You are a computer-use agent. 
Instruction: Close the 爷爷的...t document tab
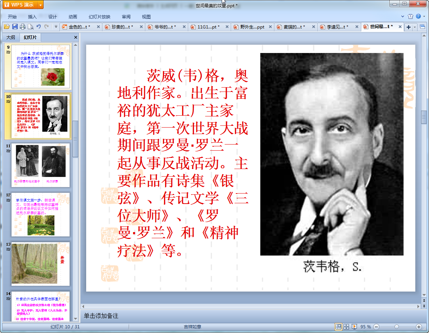(184, 27)
